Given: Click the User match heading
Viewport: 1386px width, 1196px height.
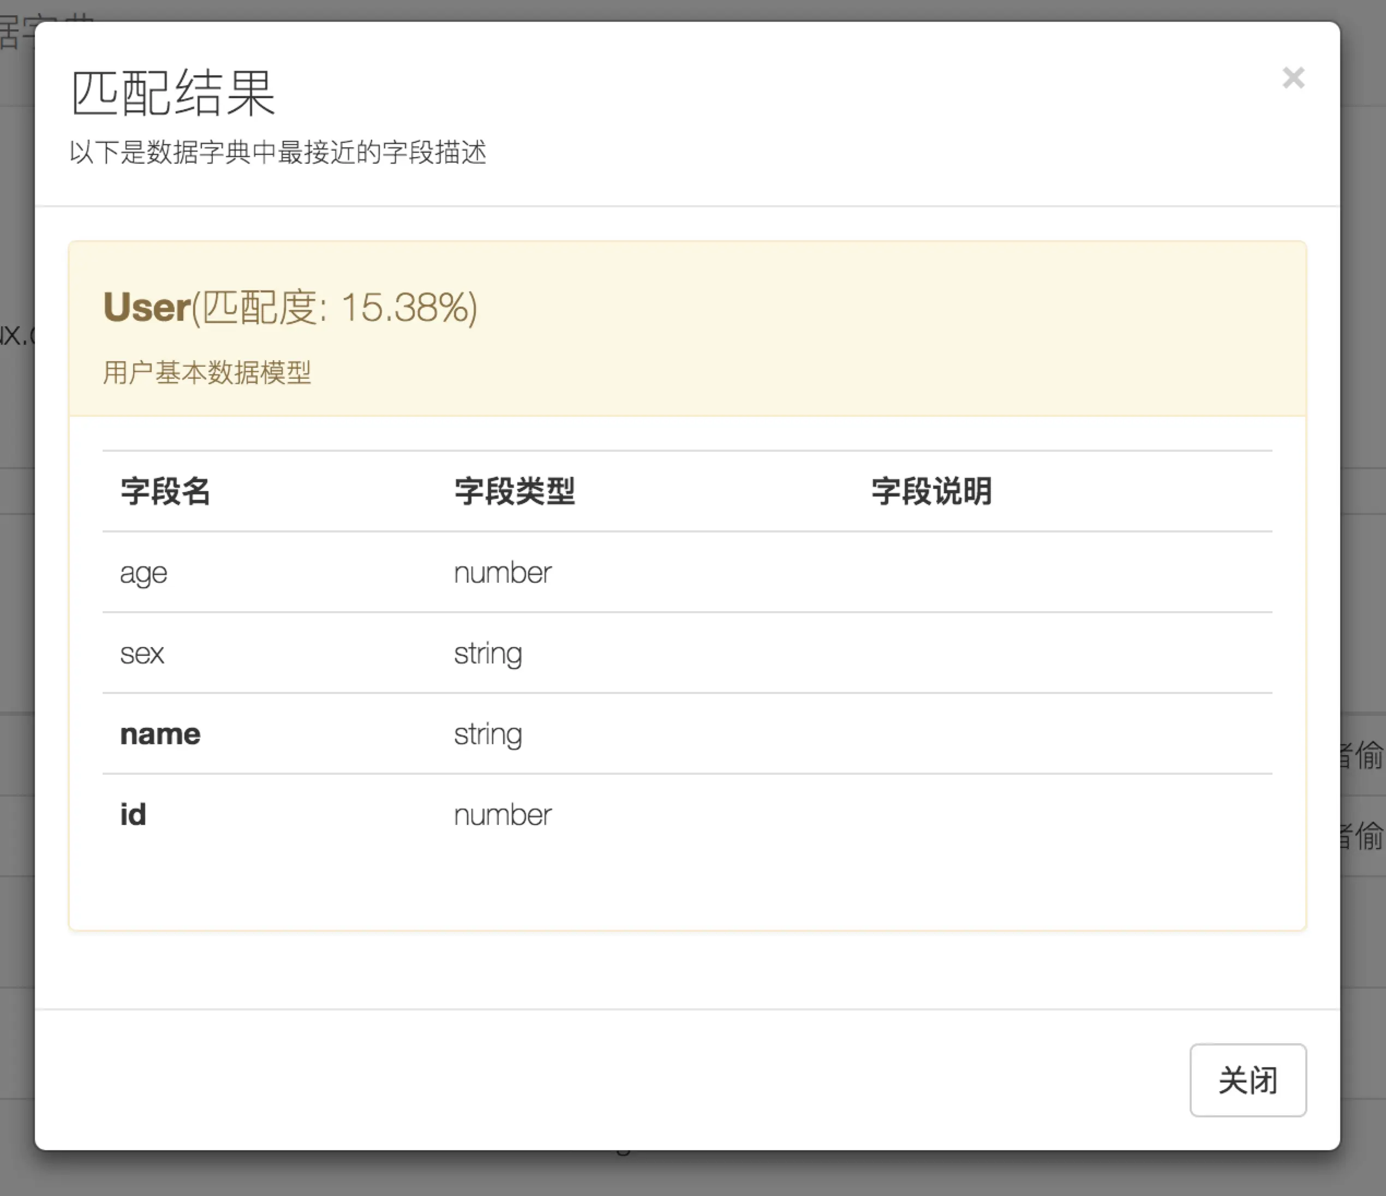Looking at the screenshot, I should coord(147,307).
